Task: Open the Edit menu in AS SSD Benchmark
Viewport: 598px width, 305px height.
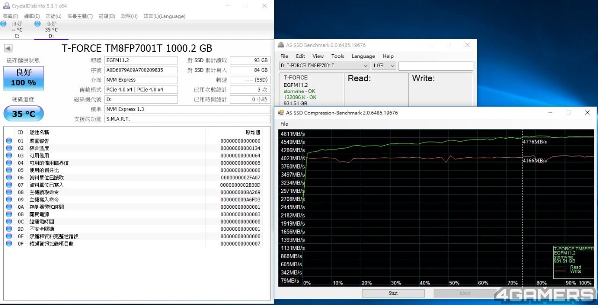Action: coord(300,56)
